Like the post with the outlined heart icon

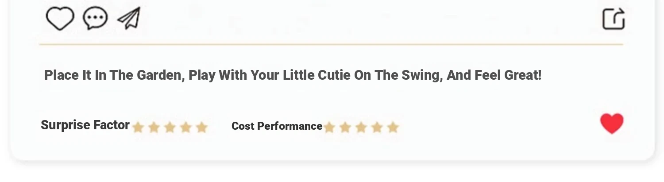(60, 19)
